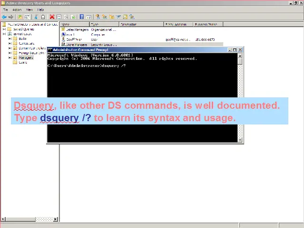This screenshot has height=228, width=304.
Task: Open the Action menu
Action: pos(17,9)
